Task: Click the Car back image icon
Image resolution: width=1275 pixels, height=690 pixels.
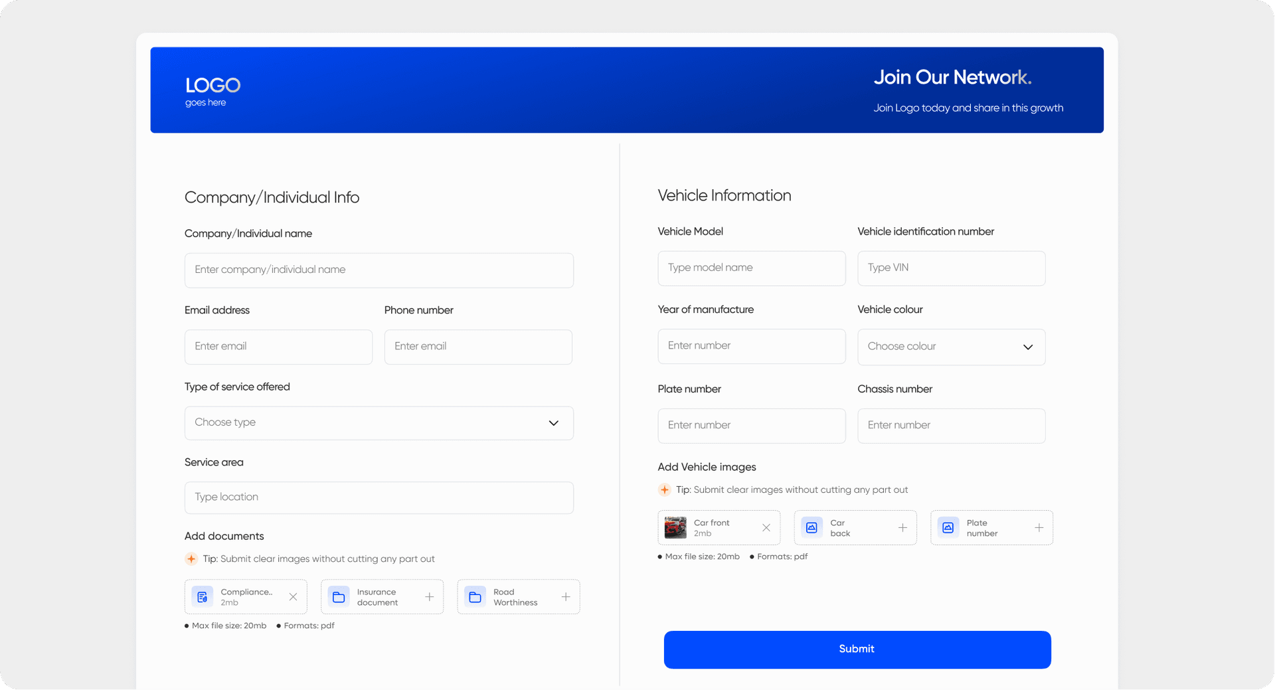Action: (811, 527)
